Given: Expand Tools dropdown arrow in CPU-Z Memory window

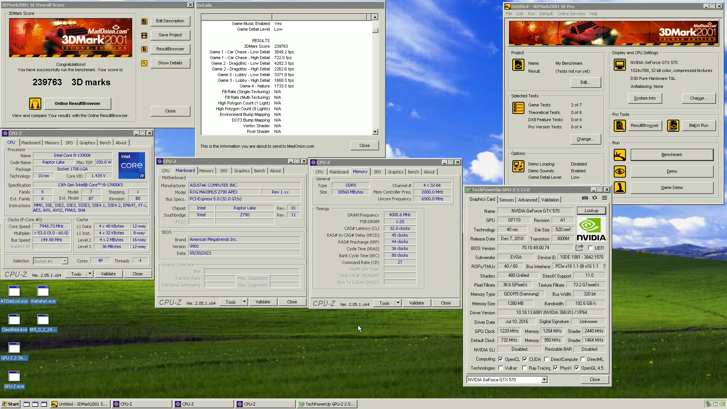Looking at the screenshot, I should pos(398,303).
